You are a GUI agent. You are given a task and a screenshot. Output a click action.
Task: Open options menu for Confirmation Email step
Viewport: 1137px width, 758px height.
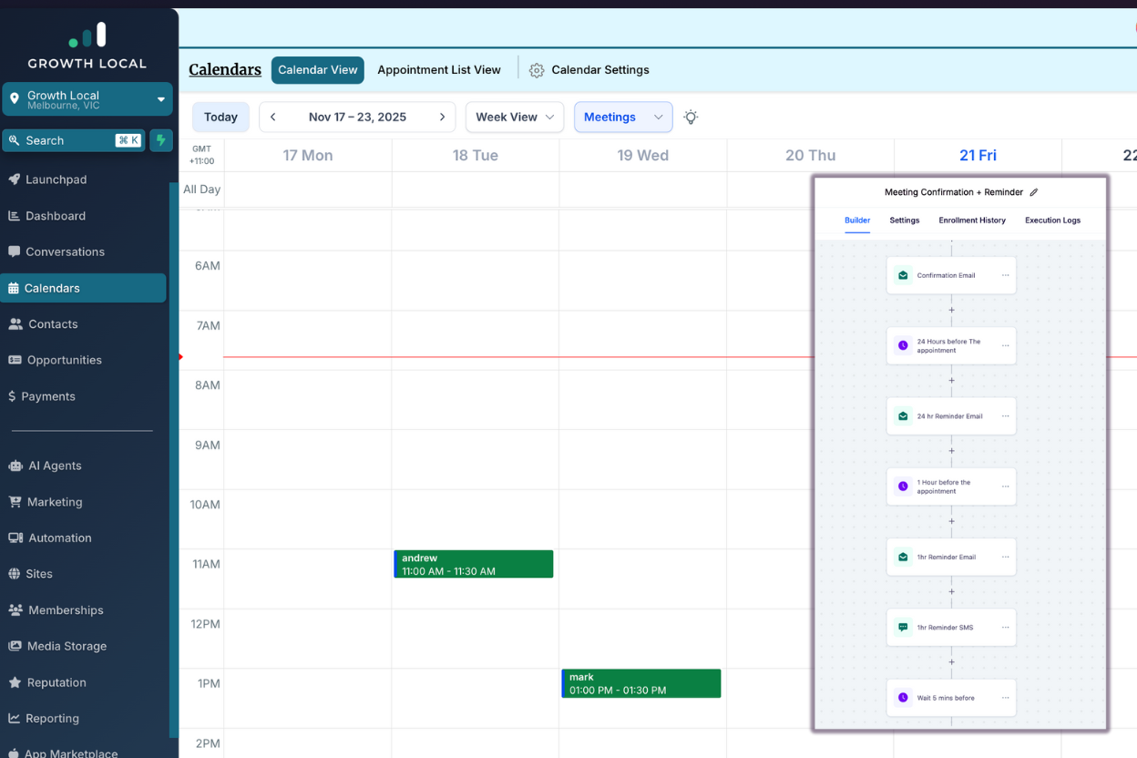tap(1005, 275)
